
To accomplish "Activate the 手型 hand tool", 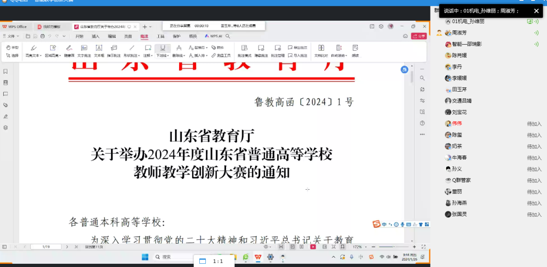I will click(x=12, y=47).
